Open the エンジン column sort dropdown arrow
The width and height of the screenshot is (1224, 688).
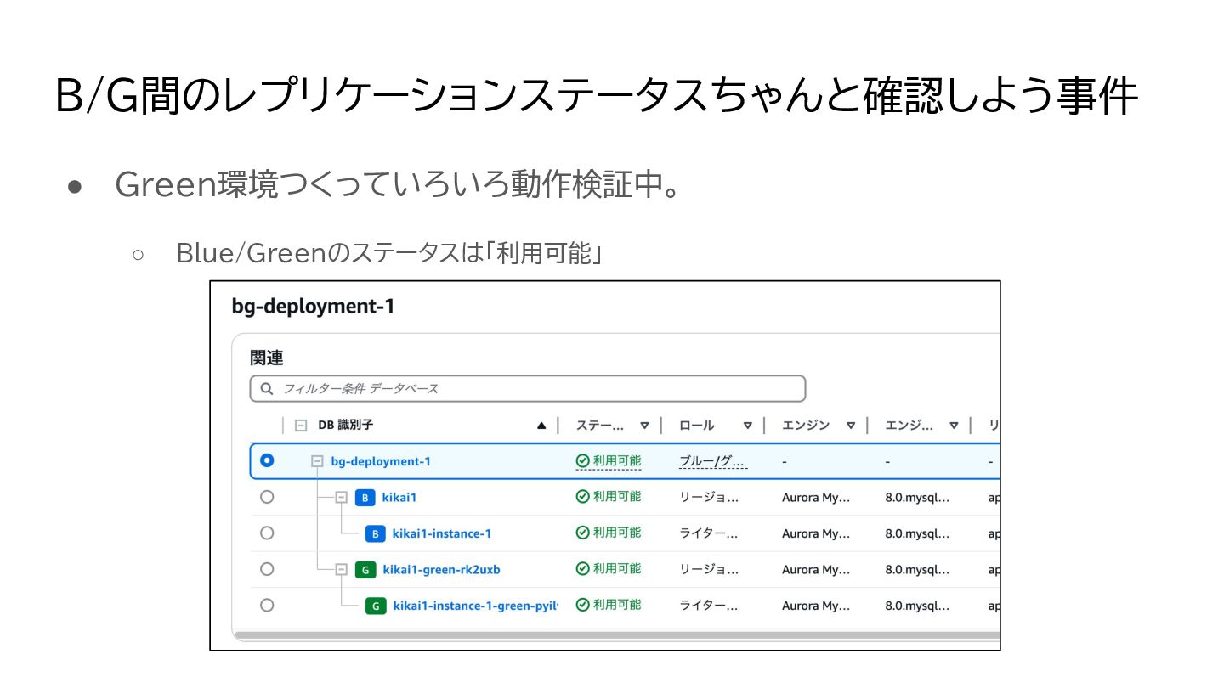(x=851, y=426)
